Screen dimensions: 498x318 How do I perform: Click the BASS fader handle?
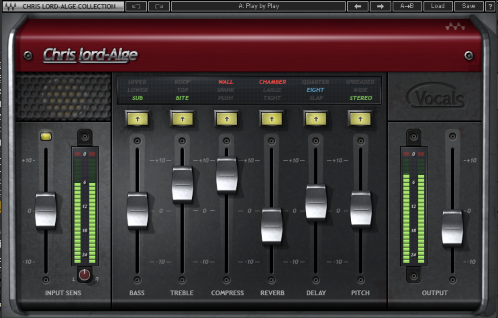coord(137,211)
